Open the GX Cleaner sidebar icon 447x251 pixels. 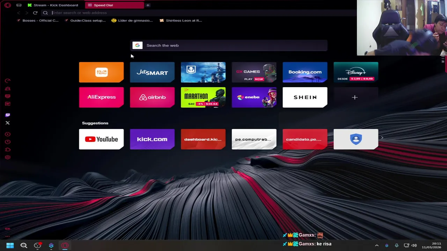coord(7,89)
